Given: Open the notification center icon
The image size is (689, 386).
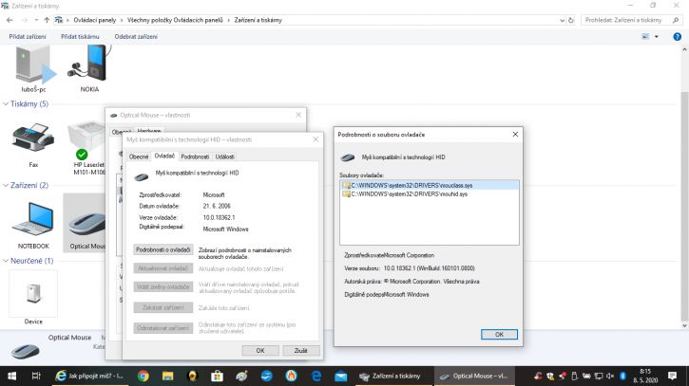Looking at the screenshot, I should pyautogui.click(x=672, y=376).
